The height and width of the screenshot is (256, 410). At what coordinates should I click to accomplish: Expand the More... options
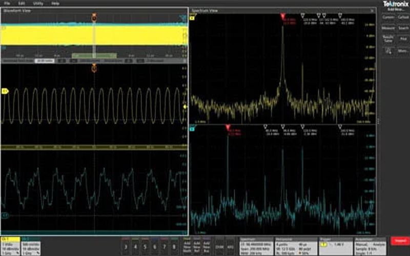coord(403,50)
